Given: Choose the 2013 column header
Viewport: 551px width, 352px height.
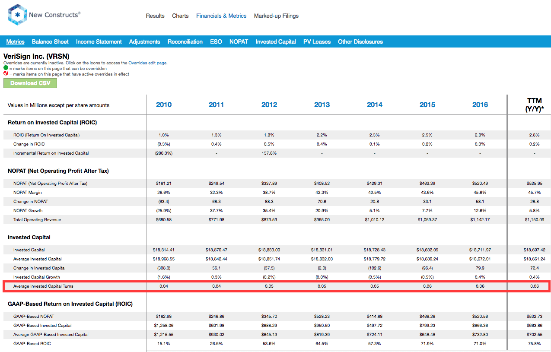Looking at the screenshot, I should [322, 105].
